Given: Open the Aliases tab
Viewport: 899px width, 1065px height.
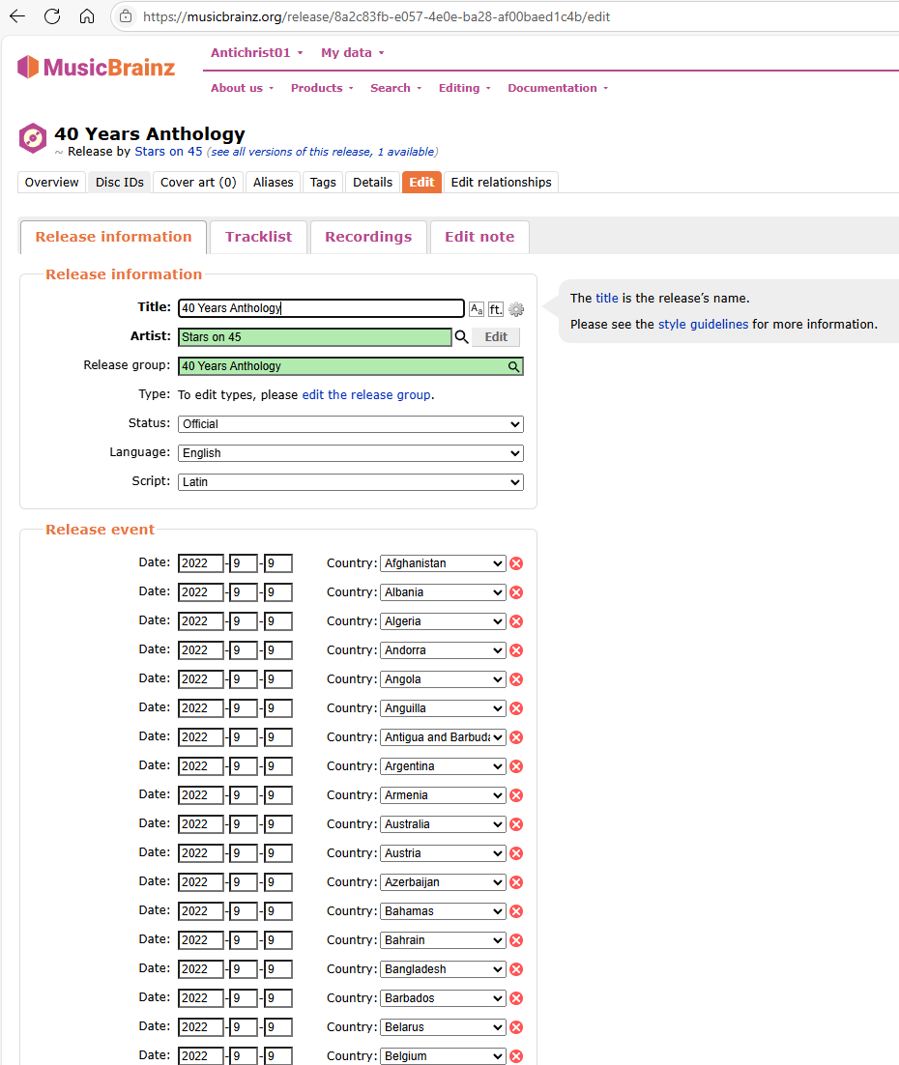Looking at the screenshot, I should point(274,182).
